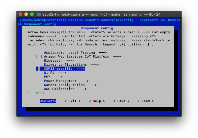
Task: Click the yellow minimize window button
Action: (x=26, y=14)
